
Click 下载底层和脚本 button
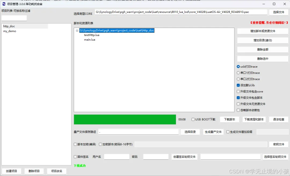coord(254,120)
